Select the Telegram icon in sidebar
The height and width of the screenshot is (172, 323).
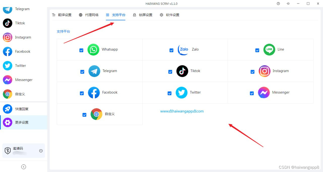(7, 9)
